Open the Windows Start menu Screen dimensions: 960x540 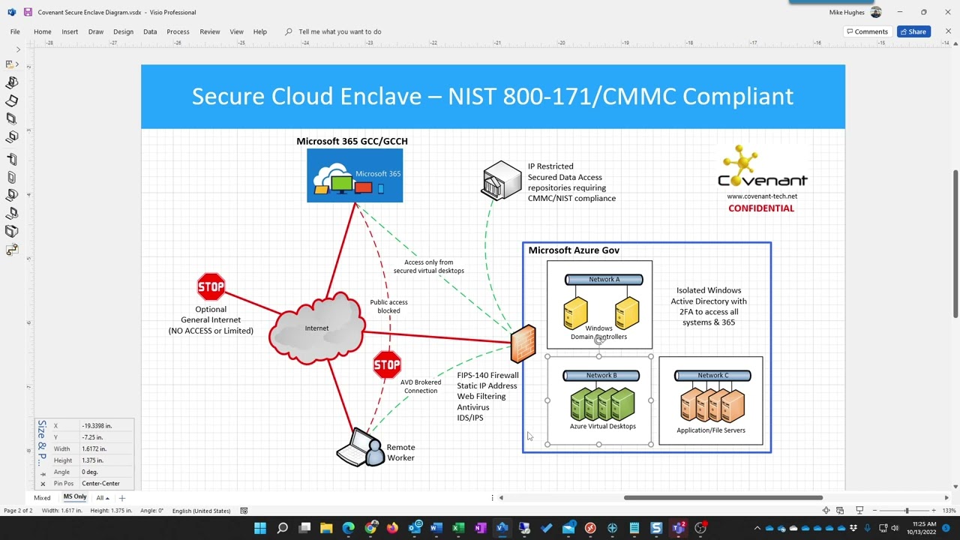[x=260, y=528]
